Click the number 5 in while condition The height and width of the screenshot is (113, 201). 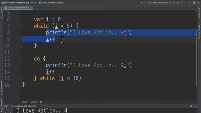[68, 26]
